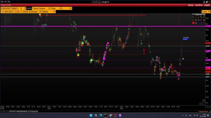Click the grey X delete icon in Draw Tool
Image resolution: width=211 pixels, height=118 pixels.
[201, 23]
